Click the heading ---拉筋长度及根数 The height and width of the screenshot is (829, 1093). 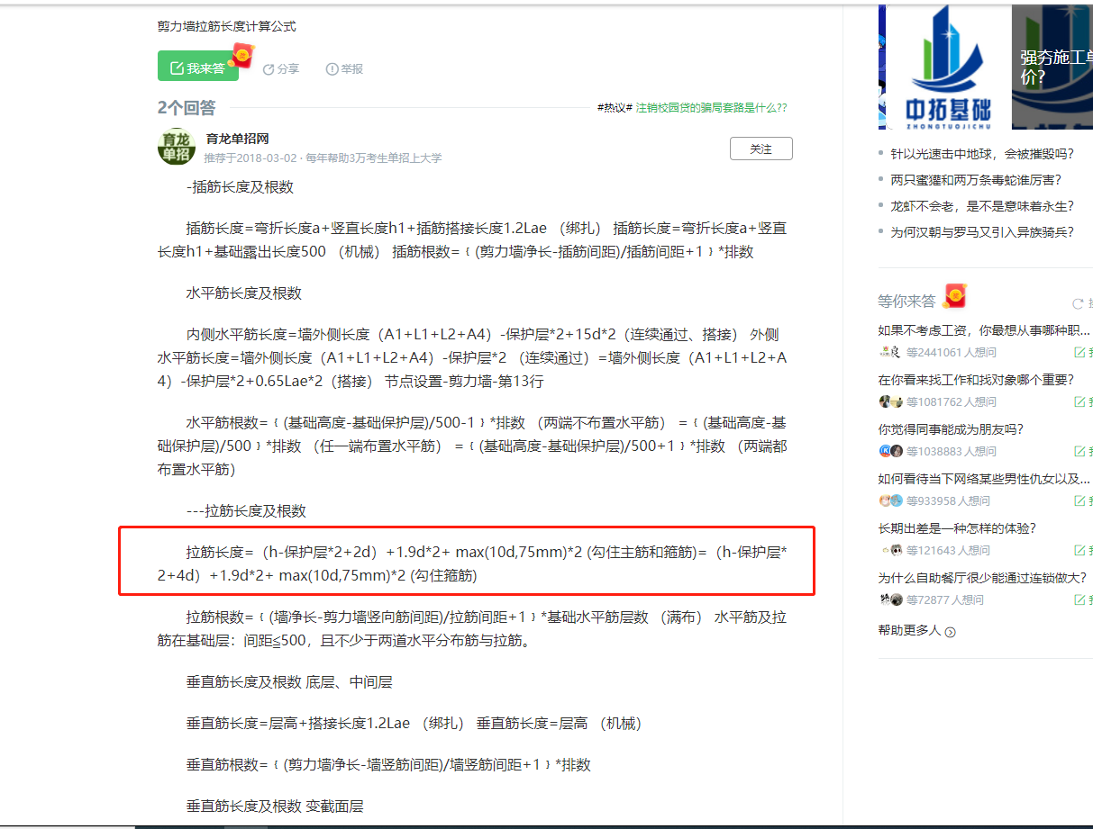(x=246, y=511)
